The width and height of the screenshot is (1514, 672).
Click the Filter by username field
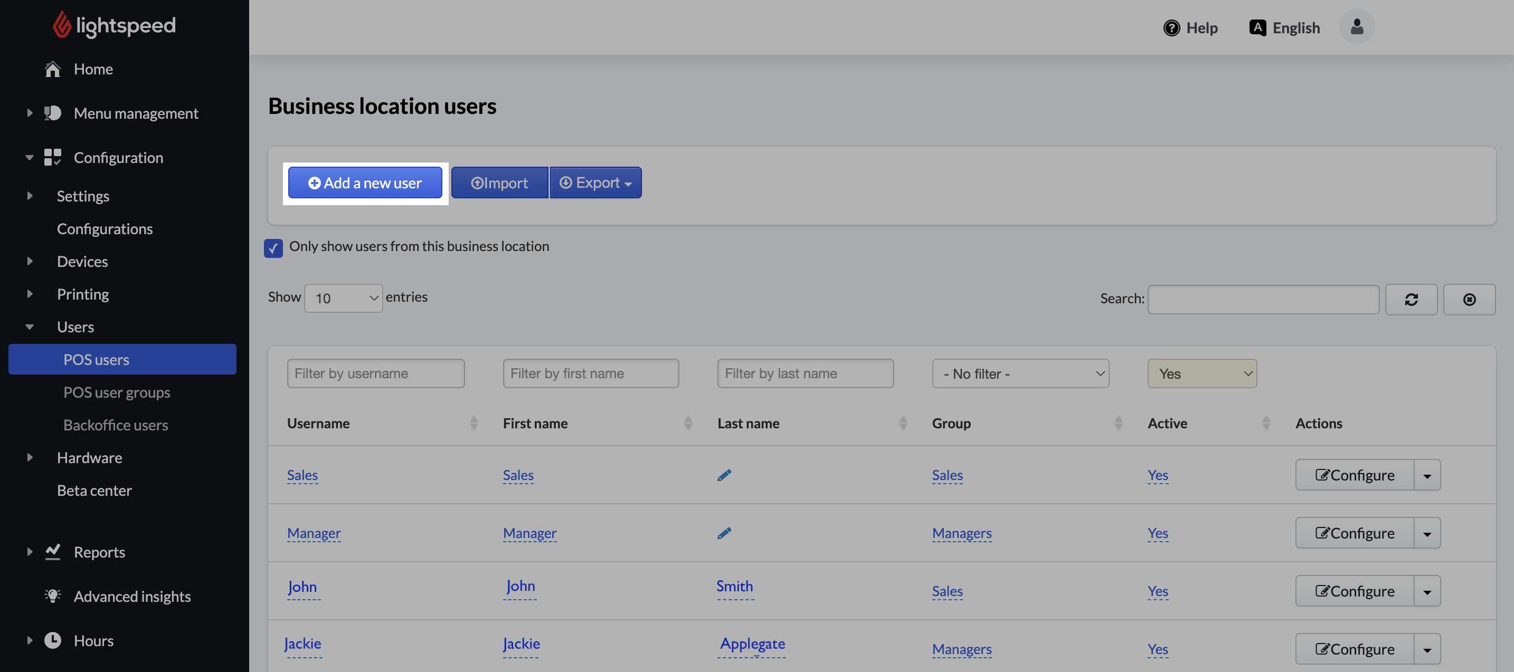pyautogui.click(x=375, y=373)
